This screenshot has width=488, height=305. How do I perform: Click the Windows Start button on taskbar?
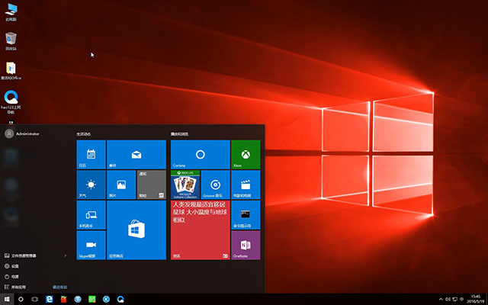(x=8, y=299)
